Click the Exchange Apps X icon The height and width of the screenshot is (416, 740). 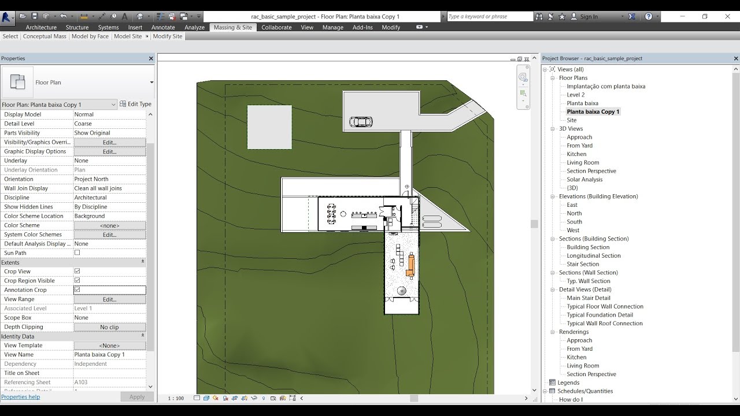[x=632, y=17]
